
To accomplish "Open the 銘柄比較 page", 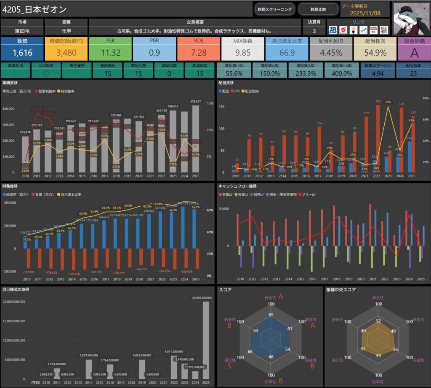I will 318,9.
